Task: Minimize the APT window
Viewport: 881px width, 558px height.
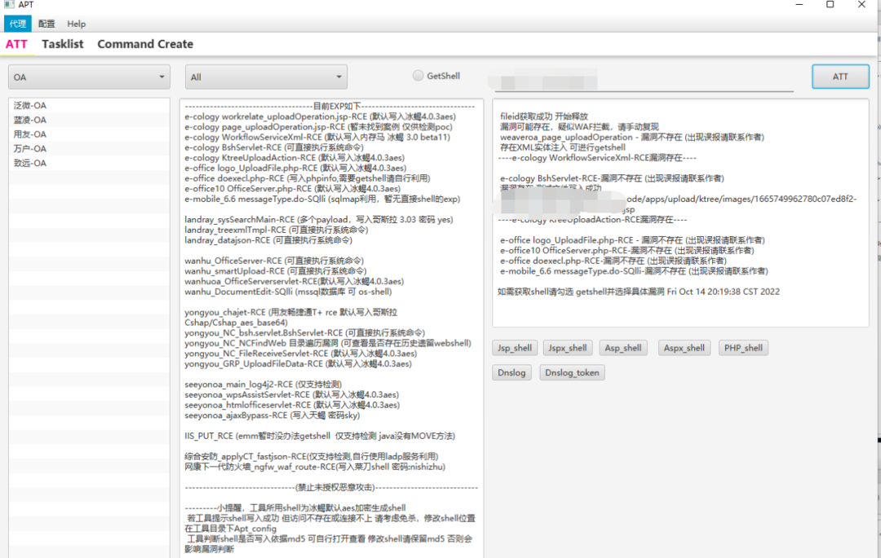Action: (799, 5)
